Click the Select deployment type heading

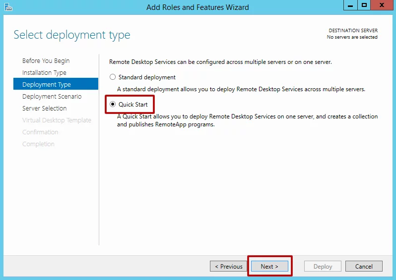[x=72, y=35]
